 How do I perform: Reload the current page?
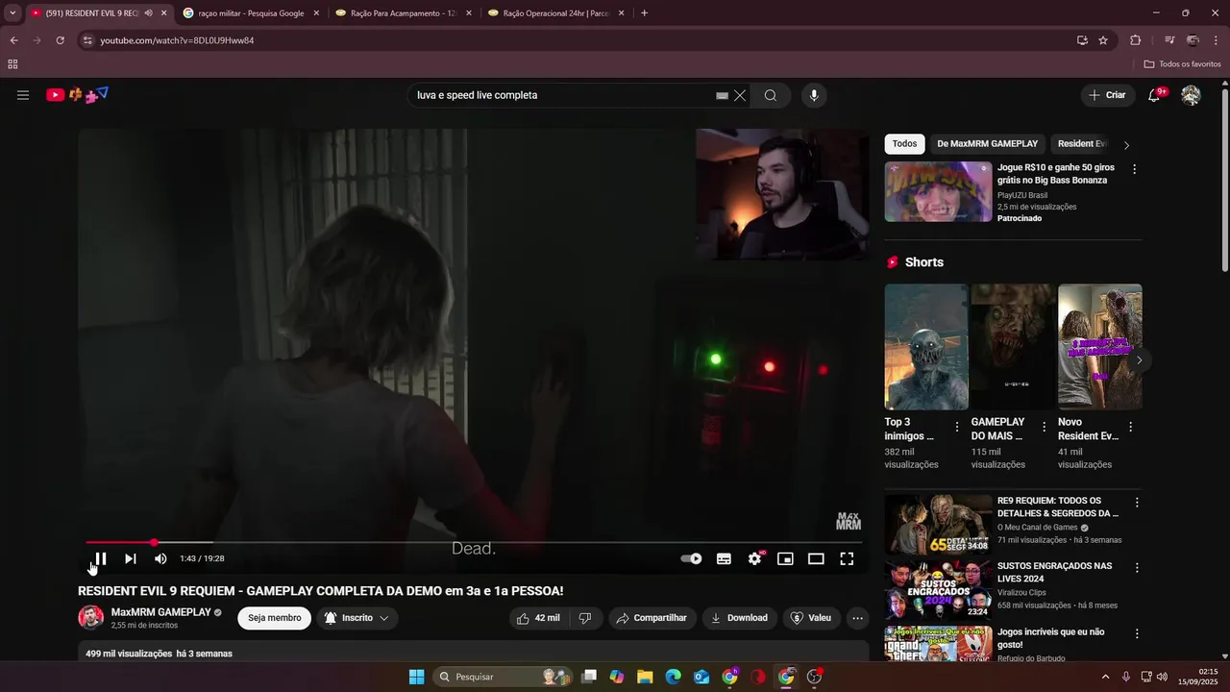60,40
